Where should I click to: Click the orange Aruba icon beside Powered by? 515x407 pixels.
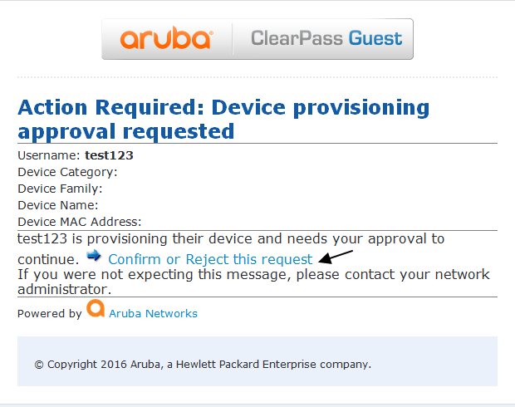[x=96, y=308]
